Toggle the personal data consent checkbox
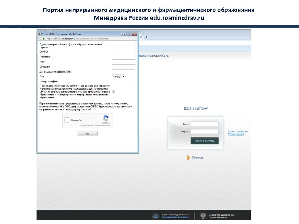Viewport: 299px width, 224px height. coord(113,91)
